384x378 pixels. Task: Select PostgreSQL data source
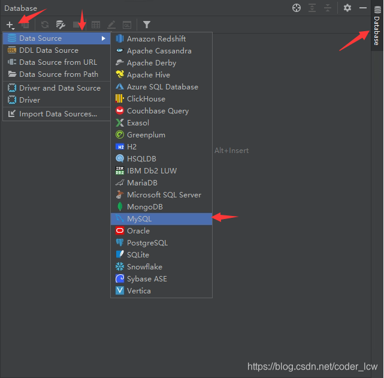161,243
